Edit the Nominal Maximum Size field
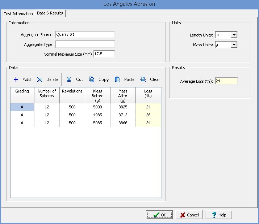This screenshot has width=259, height=224. click(x=104, y=54)
